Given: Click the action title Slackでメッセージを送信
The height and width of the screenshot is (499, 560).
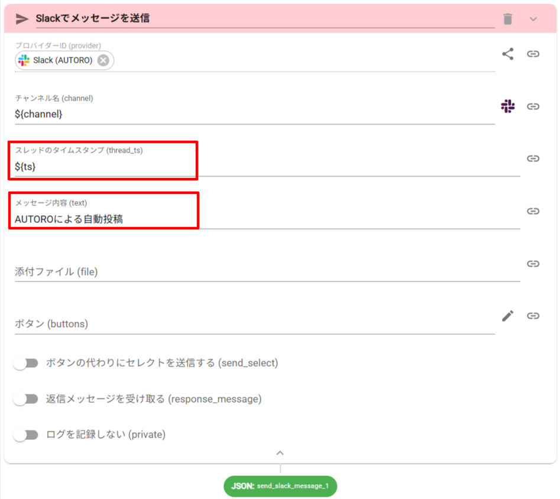Looking at the screenshot, I should pos(92,18).
